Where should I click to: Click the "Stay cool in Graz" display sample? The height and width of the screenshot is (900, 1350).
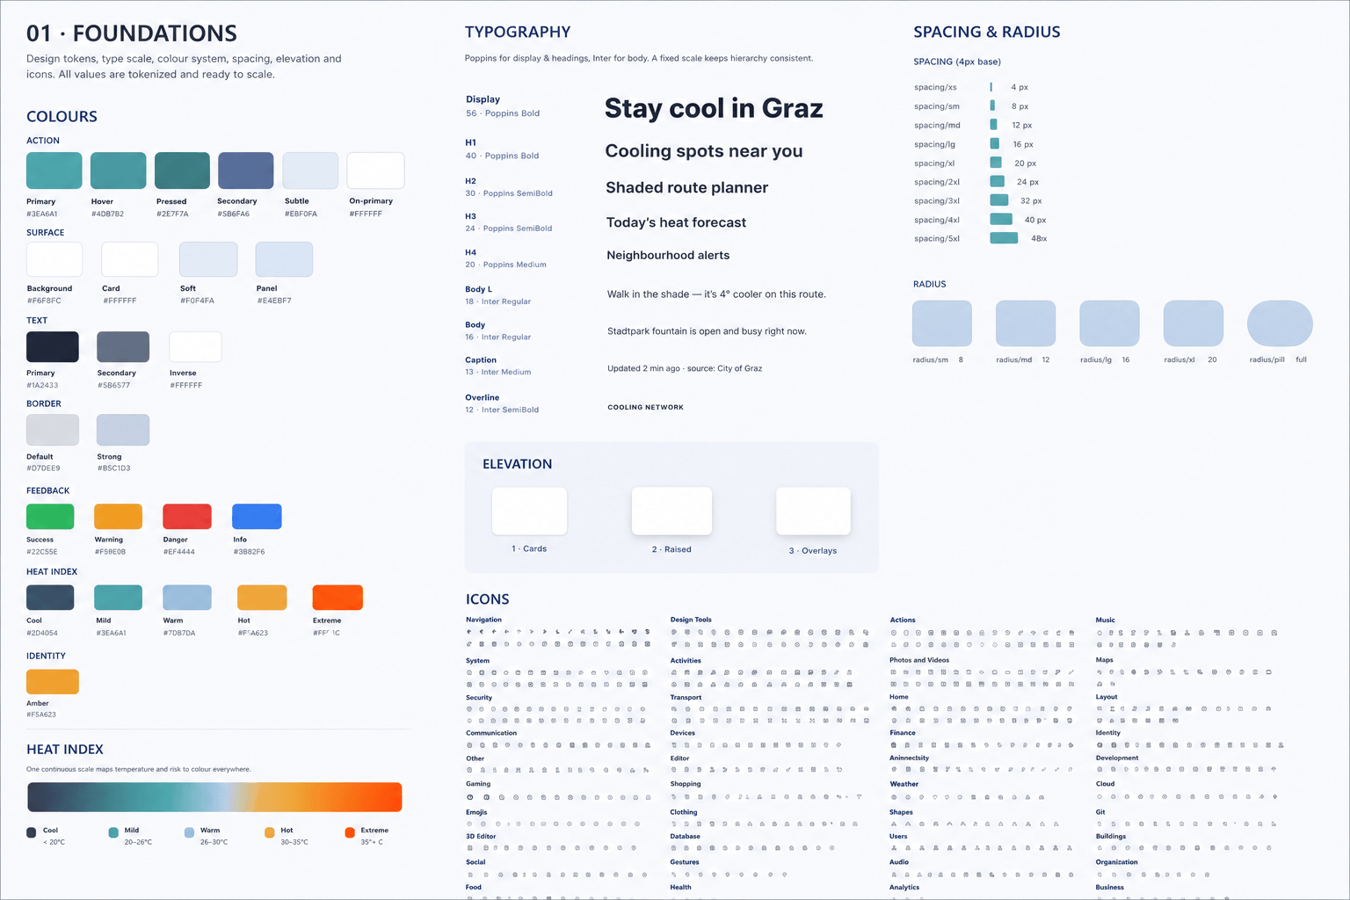pyautogui.click(x=714, y=108)
